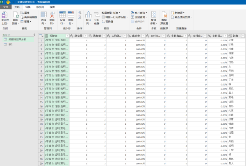The width and height of the screenshot is (246, 166).
Task: Click the 关键词 cell in row 29
Action: point(57,164)
